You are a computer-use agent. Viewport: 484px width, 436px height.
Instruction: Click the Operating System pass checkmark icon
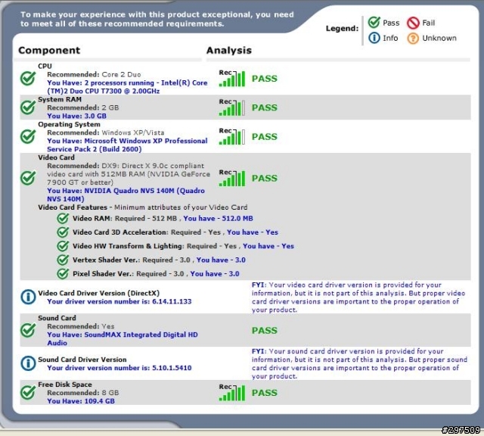coord(28,136)
